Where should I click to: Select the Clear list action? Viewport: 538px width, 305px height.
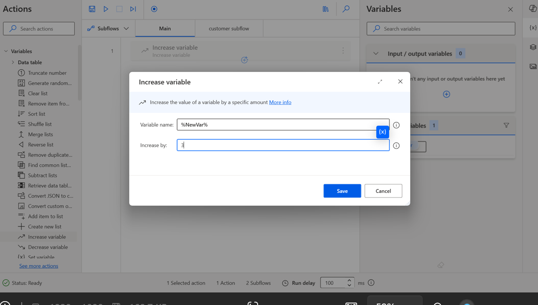33,93
